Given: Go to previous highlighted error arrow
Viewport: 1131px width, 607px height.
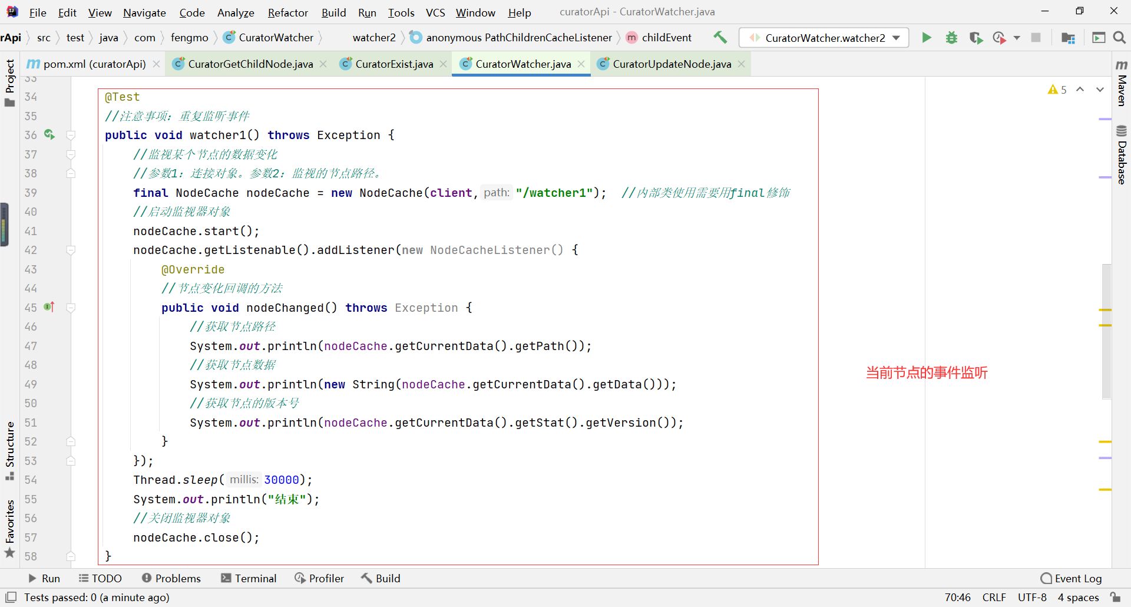Looking at the screenshot, I should tap(1080, 90).
